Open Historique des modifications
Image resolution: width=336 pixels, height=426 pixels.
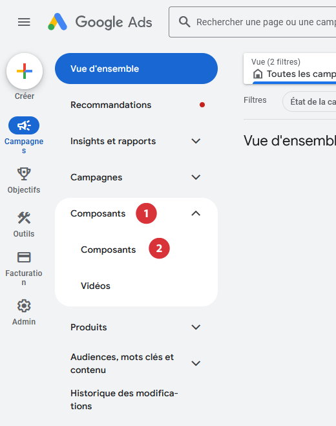pyautogui.click(x=124, y=399)
